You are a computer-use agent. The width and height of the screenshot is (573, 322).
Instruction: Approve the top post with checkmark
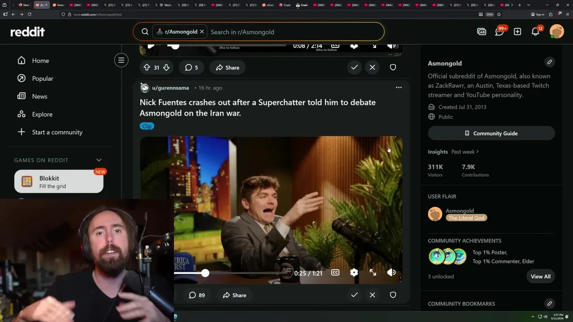[x=355, y=67]
